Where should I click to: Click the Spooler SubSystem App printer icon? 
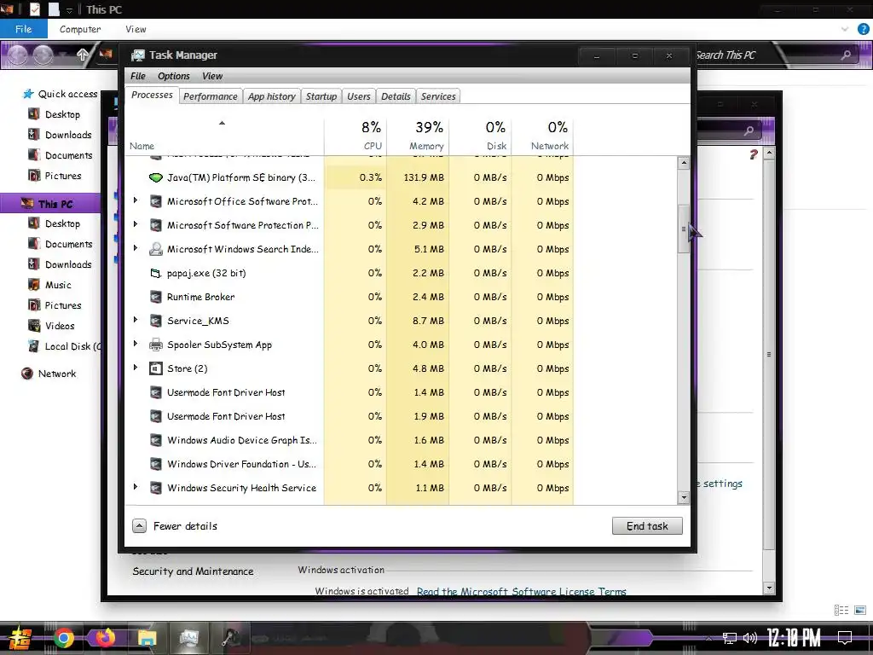(156, 345)
